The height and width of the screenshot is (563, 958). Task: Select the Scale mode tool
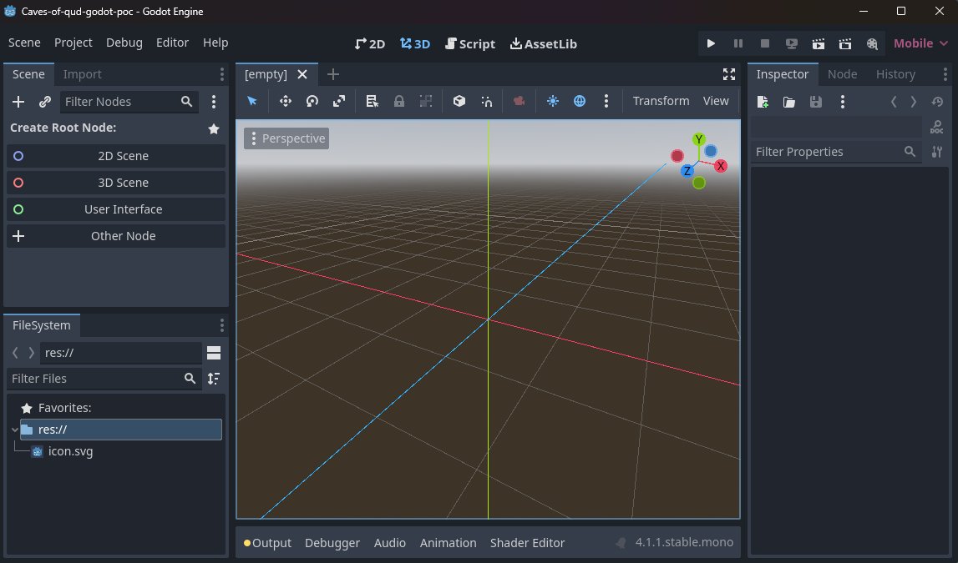click(339, 101)
